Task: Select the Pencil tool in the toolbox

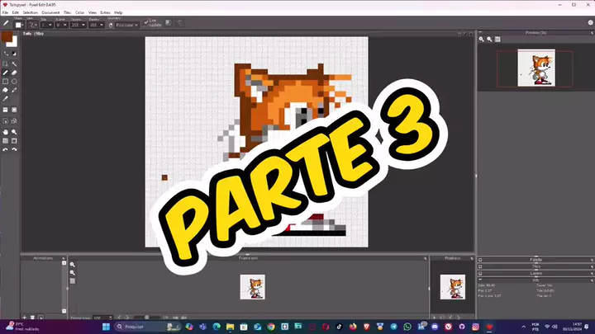Action: click(6, 73)
